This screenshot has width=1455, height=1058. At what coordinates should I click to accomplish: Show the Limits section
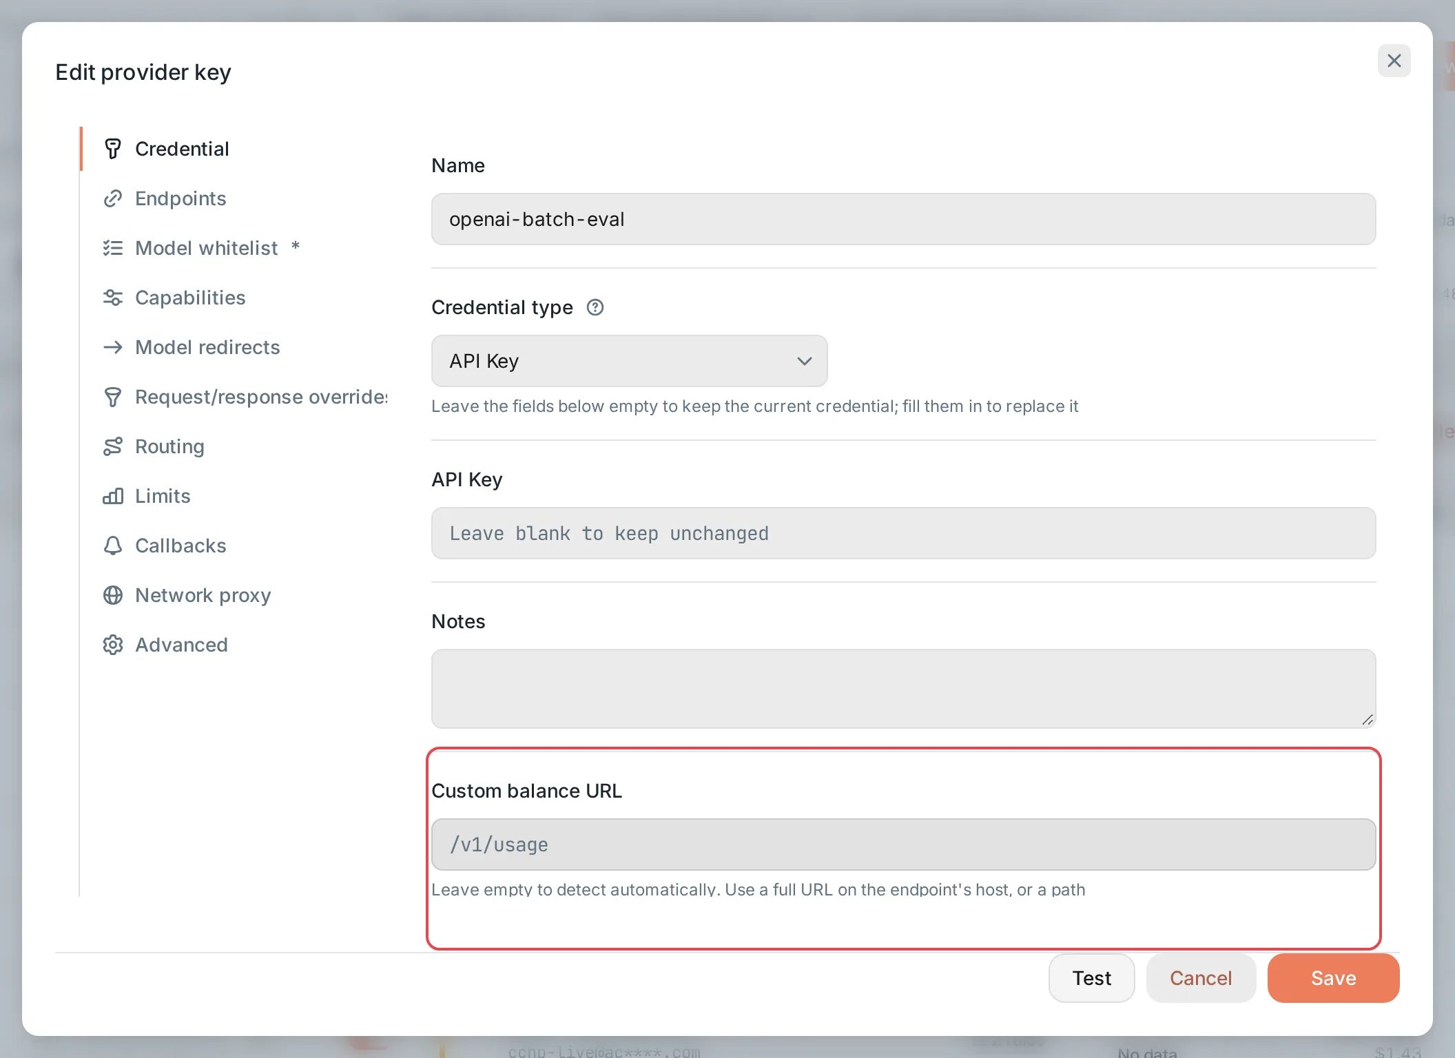(163, 496)
